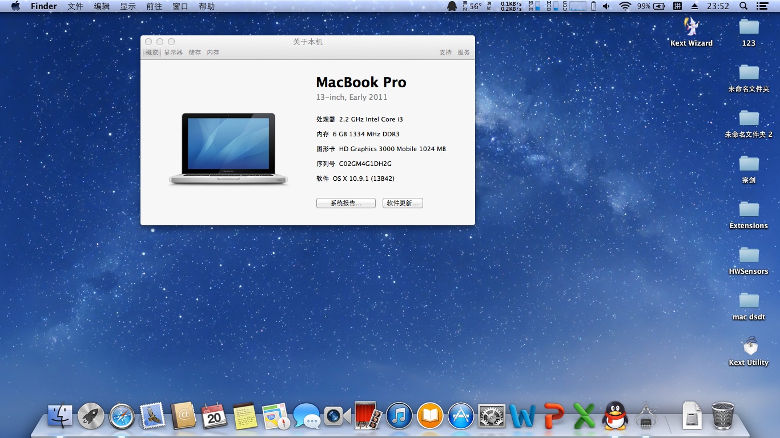Click the HDD disk usage monitor
780x438 pixels.
tap(552, 6)
